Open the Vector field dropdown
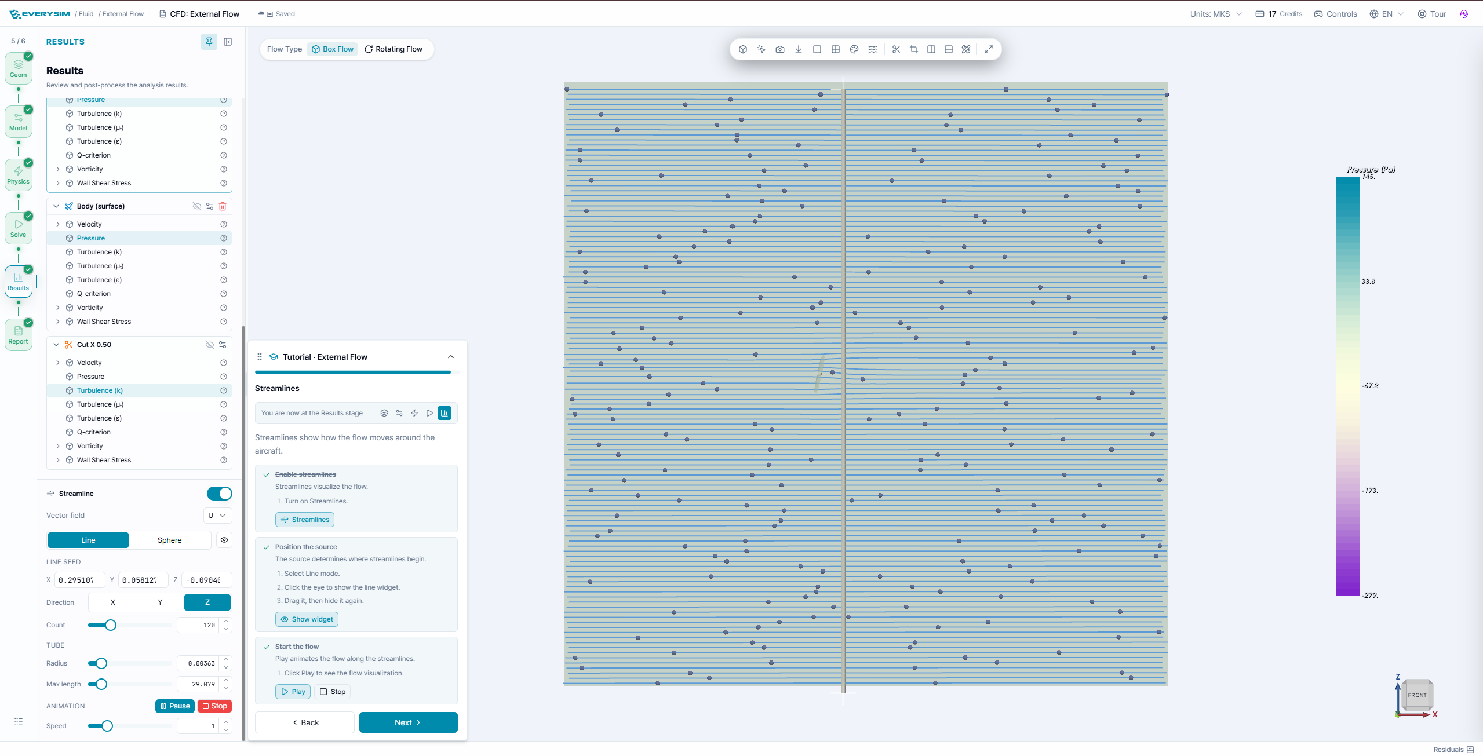Viewport: 1483px width, 756px height. tap(217, 516)
